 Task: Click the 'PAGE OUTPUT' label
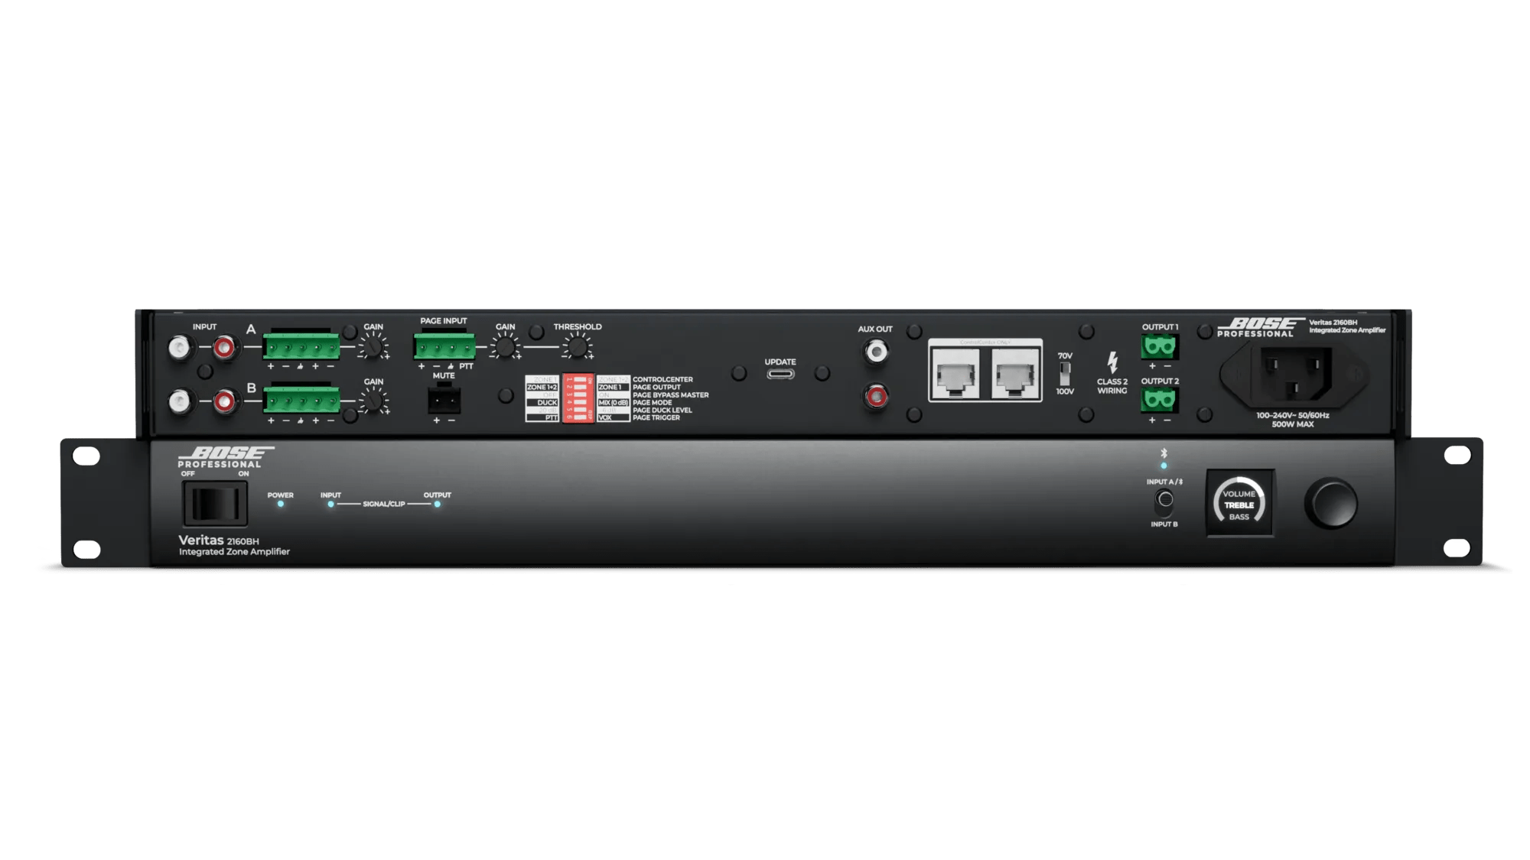click(x=656, y=388)
